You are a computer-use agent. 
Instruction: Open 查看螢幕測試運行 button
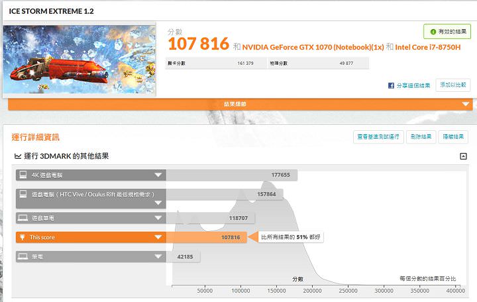378,137
